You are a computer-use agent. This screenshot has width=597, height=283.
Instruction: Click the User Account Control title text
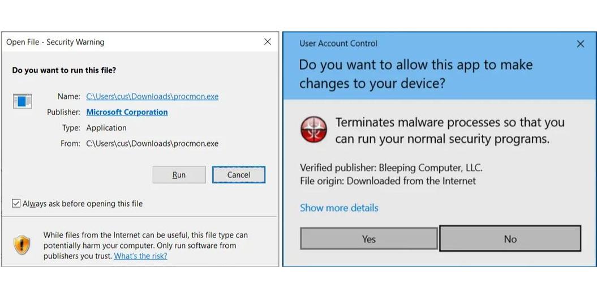338,44
